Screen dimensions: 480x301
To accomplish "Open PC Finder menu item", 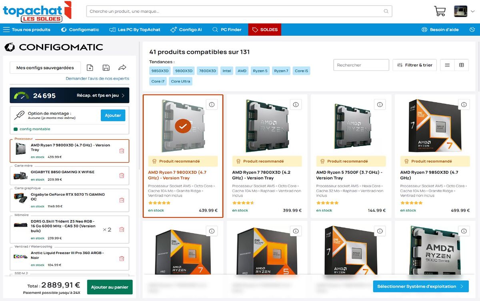I will point(227,30).
